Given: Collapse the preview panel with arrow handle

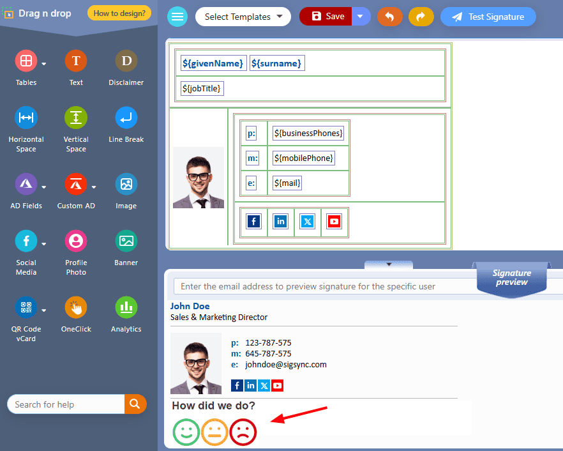Looking at the screenshot, I should click(x=389, y=264).
